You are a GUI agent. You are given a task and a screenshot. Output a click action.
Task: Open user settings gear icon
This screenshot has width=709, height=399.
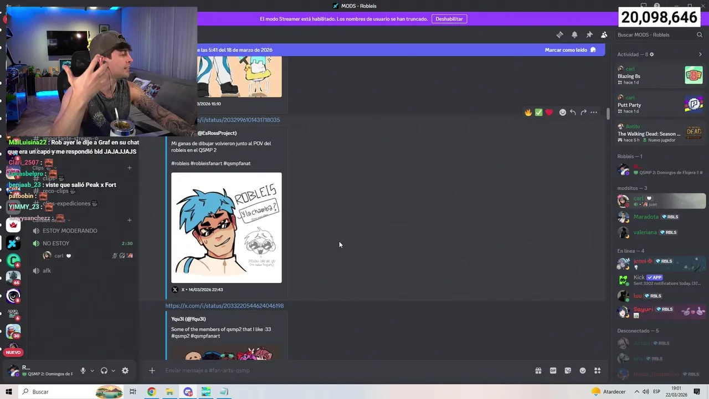point(125,371)
